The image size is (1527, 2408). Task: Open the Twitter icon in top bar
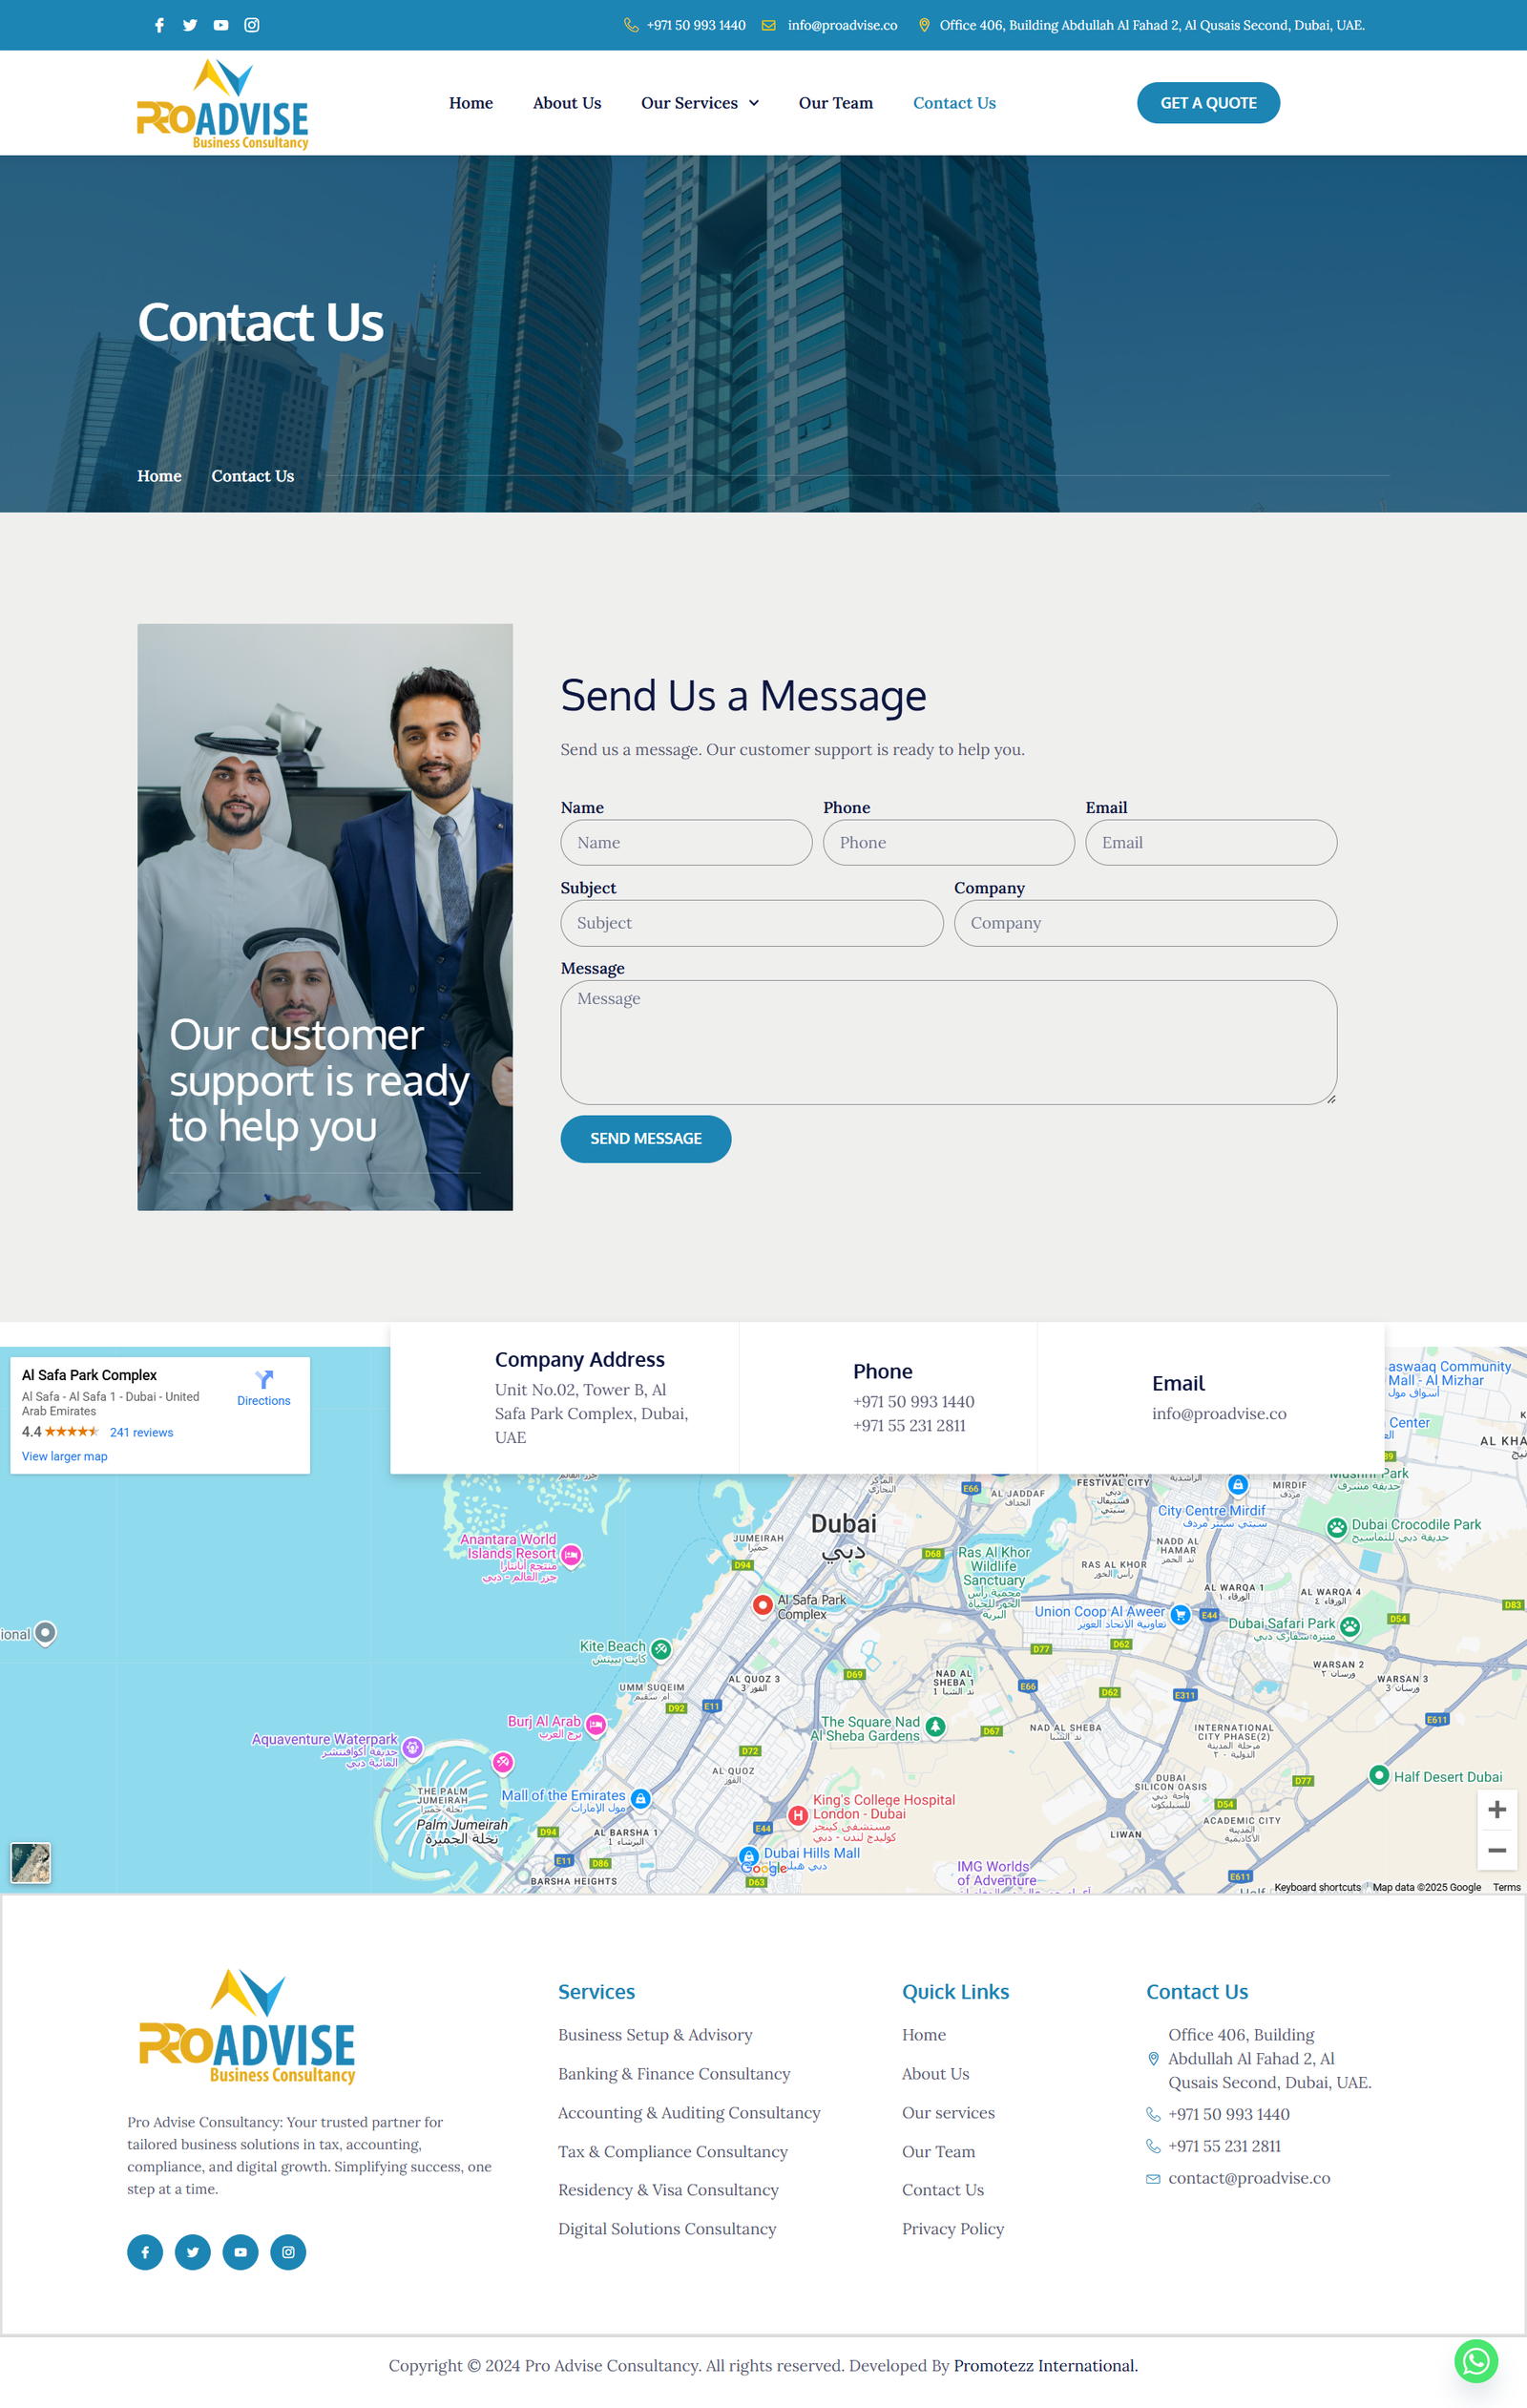coord(190,25)
